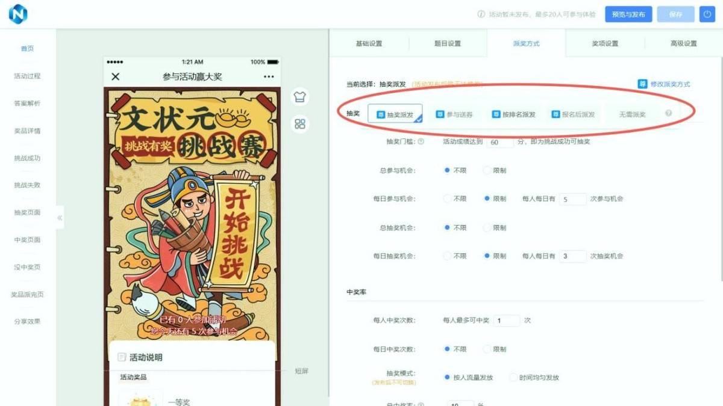Image resolution: width=723 pixels, height=406 pixels.
Task: Click the 预览与发布 button
Action: (628, 14)
